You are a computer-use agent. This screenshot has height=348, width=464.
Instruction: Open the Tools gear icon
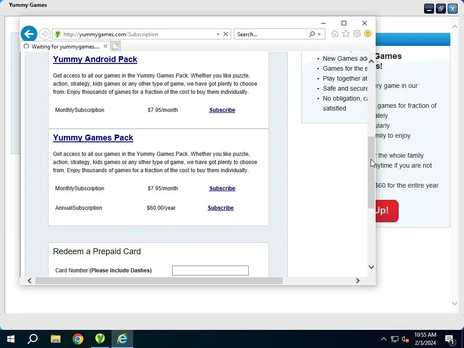[x=357, y=34]
